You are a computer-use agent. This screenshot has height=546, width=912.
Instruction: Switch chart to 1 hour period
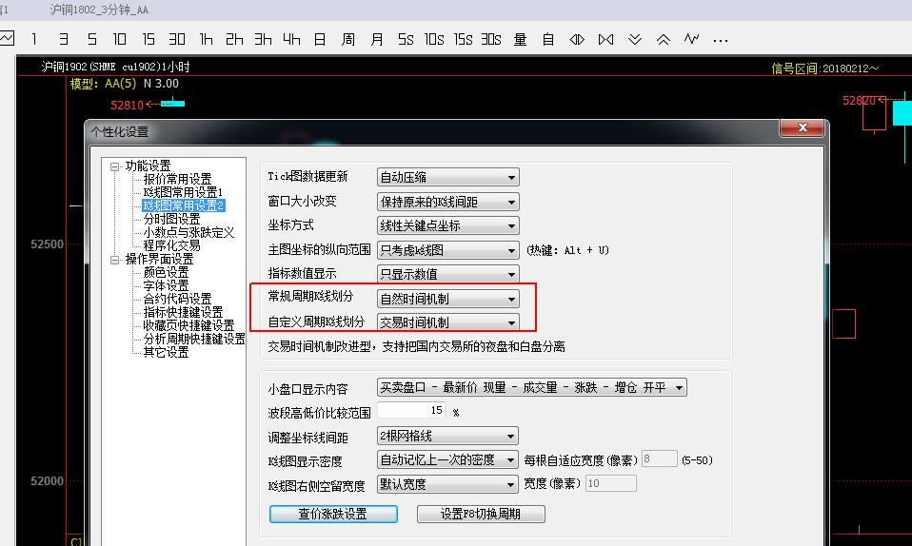(206, 39)
